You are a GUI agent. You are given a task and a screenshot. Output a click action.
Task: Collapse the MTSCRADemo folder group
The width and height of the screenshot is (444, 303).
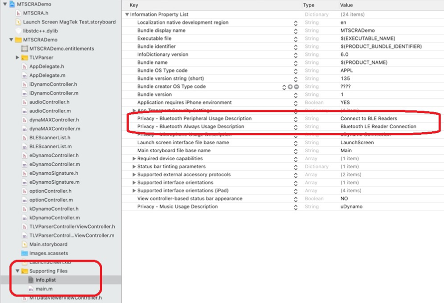pyautogui.click(x=11, y=39)
